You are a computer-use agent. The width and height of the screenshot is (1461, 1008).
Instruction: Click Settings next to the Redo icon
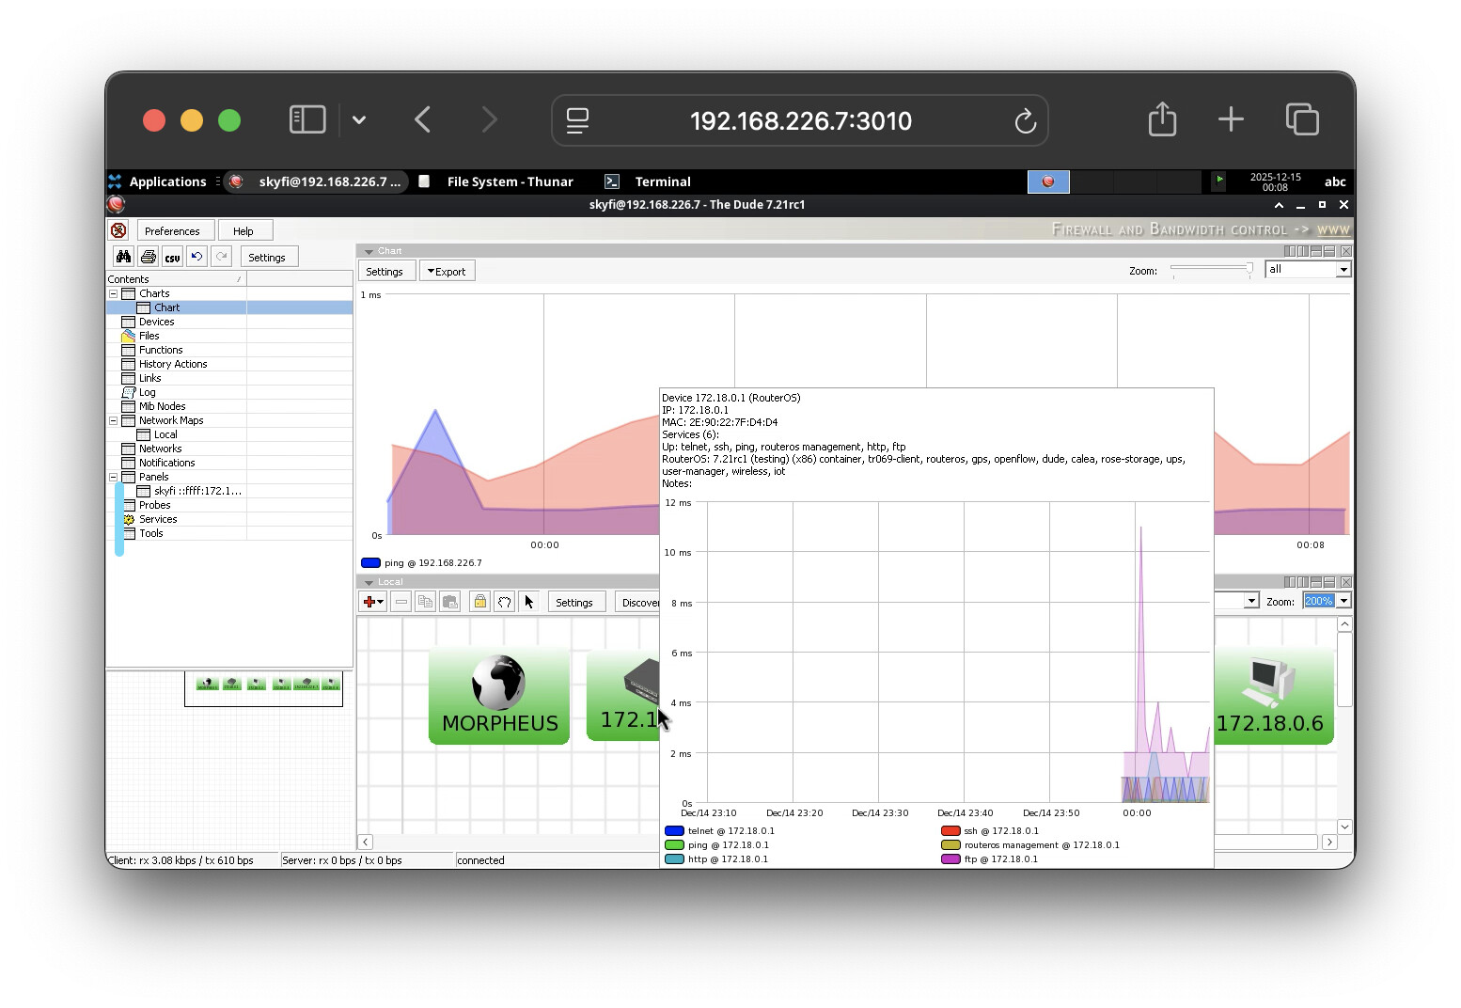[x=267, y=257]
